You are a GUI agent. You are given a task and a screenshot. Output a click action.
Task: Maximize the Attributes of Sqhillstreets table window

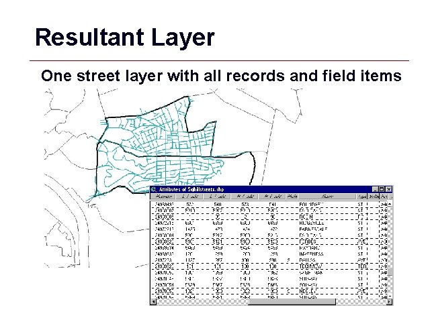tap(382, 189)
